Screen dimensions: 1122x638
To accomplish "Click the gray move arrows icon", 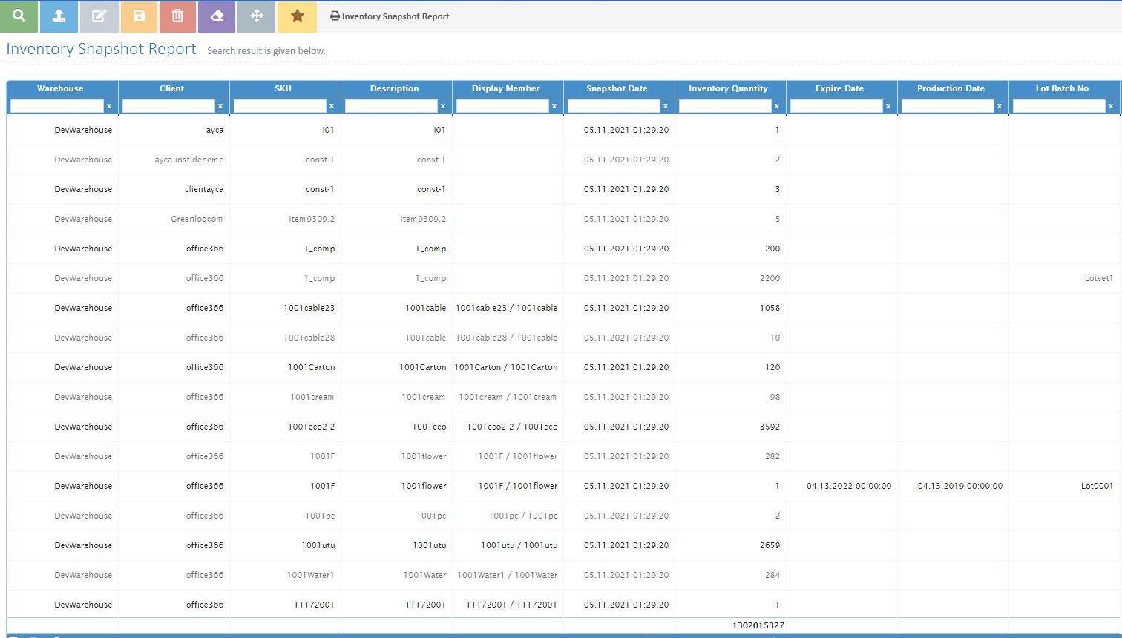I will 257,16.
